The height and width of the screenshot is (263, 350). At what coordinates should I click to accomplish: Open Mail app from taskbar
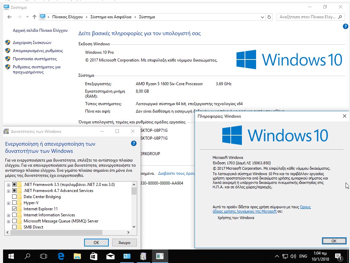click(x=110, y=256)
